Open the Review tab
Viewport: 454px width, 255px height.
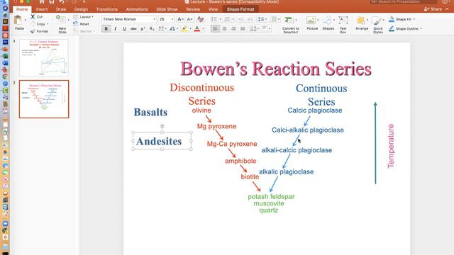pos(193,9)
